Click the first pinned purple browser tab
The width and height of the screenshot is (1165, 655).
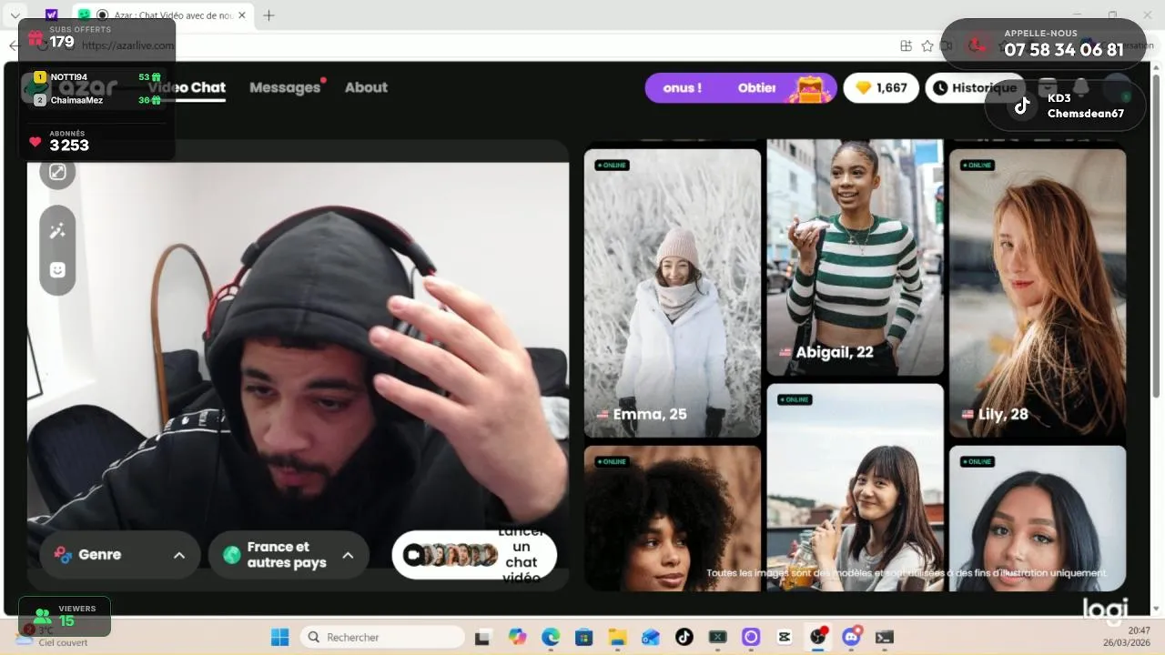tap(51, 15)
